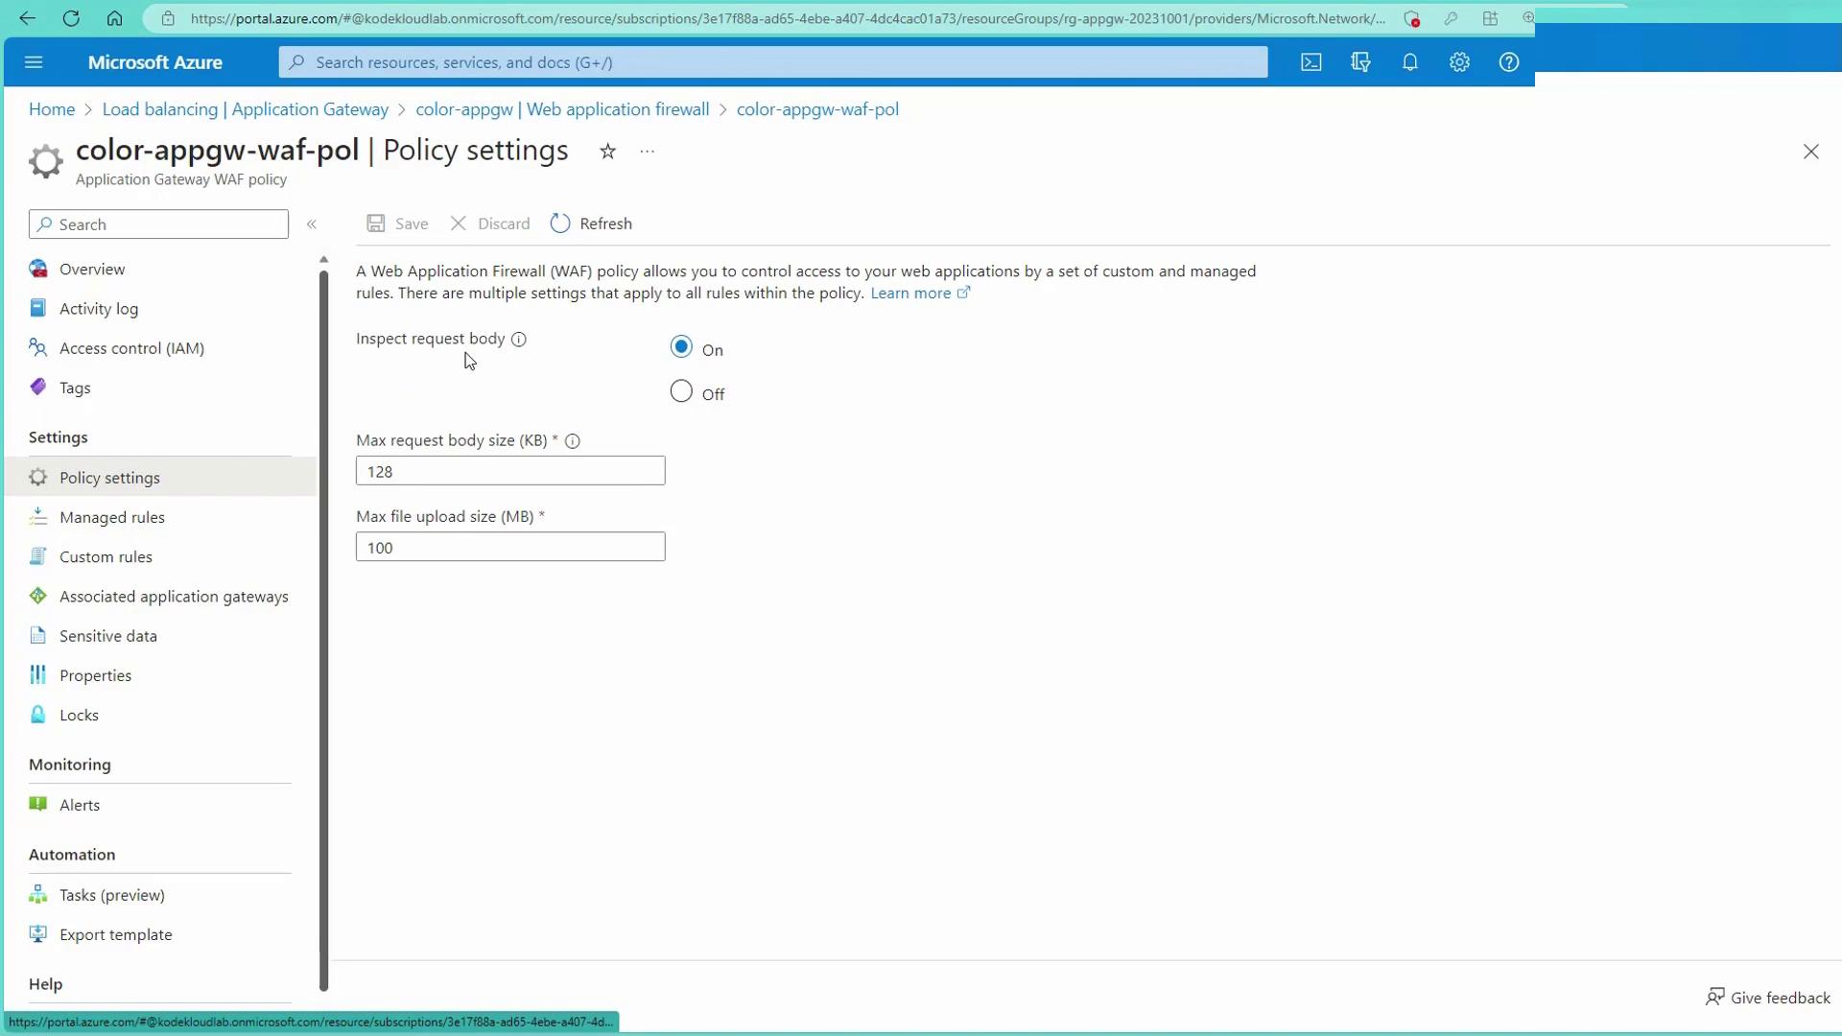
Task: Select the Off radio button
Action: (681, 391)
